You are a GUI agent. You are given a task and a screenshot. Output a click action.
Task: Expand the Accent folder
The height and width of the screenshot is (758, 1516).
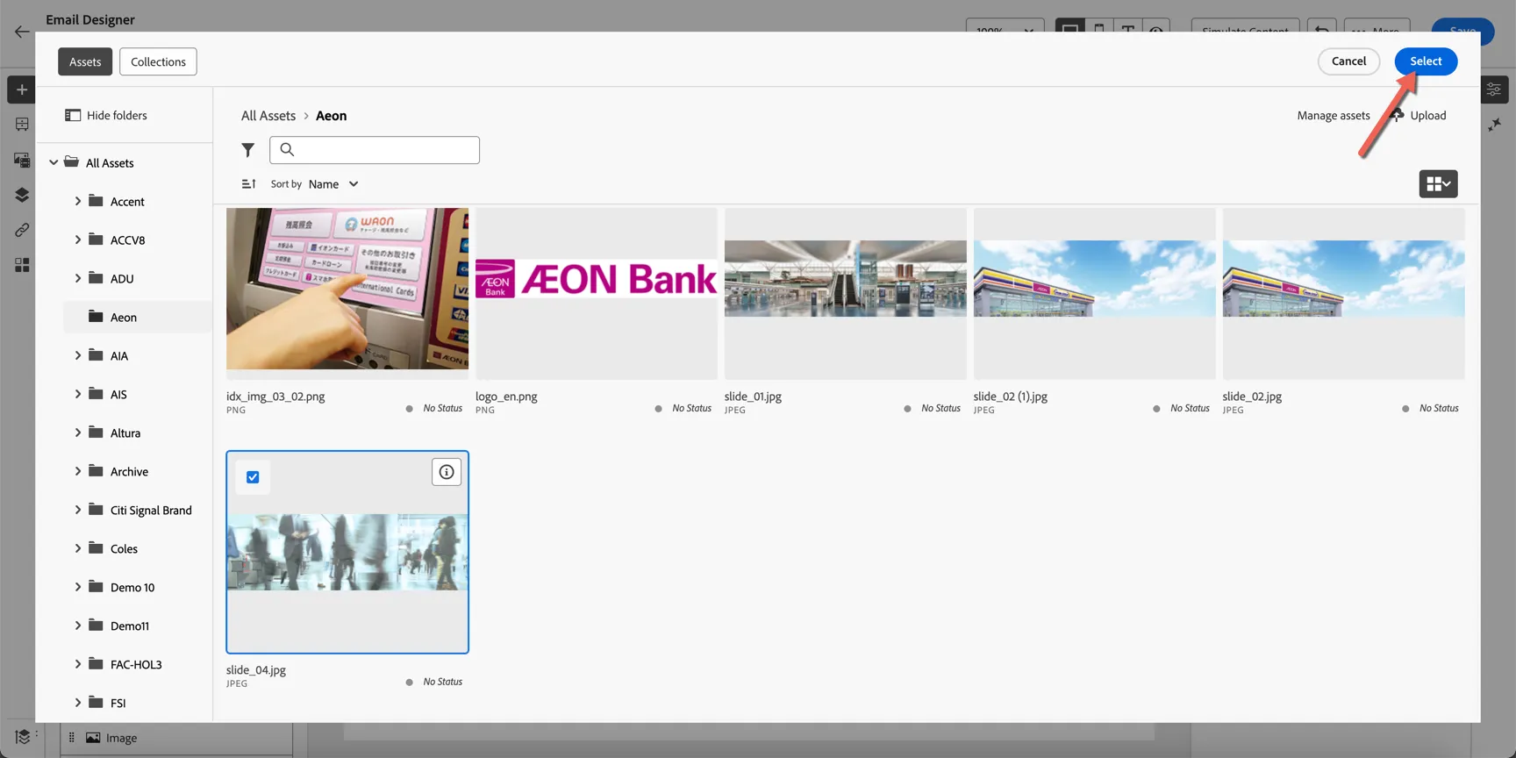pyautogui.click(x=77, y=201)
